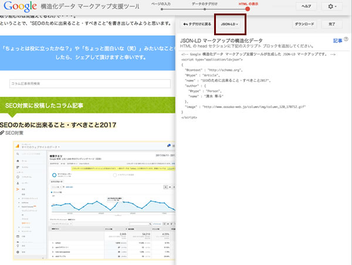Select the HTML の表示 red step marker

(248, 9)
